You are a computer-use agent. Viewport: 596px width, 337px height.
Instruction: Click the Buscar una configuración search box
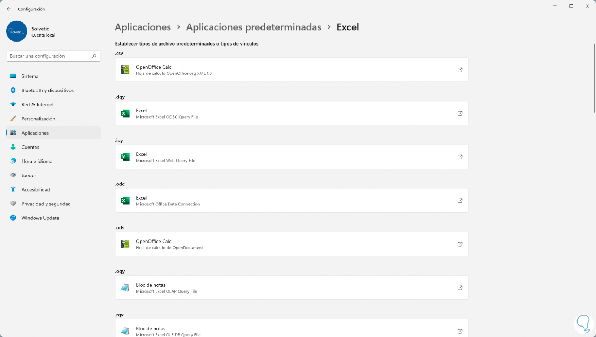tap(49, 56)
